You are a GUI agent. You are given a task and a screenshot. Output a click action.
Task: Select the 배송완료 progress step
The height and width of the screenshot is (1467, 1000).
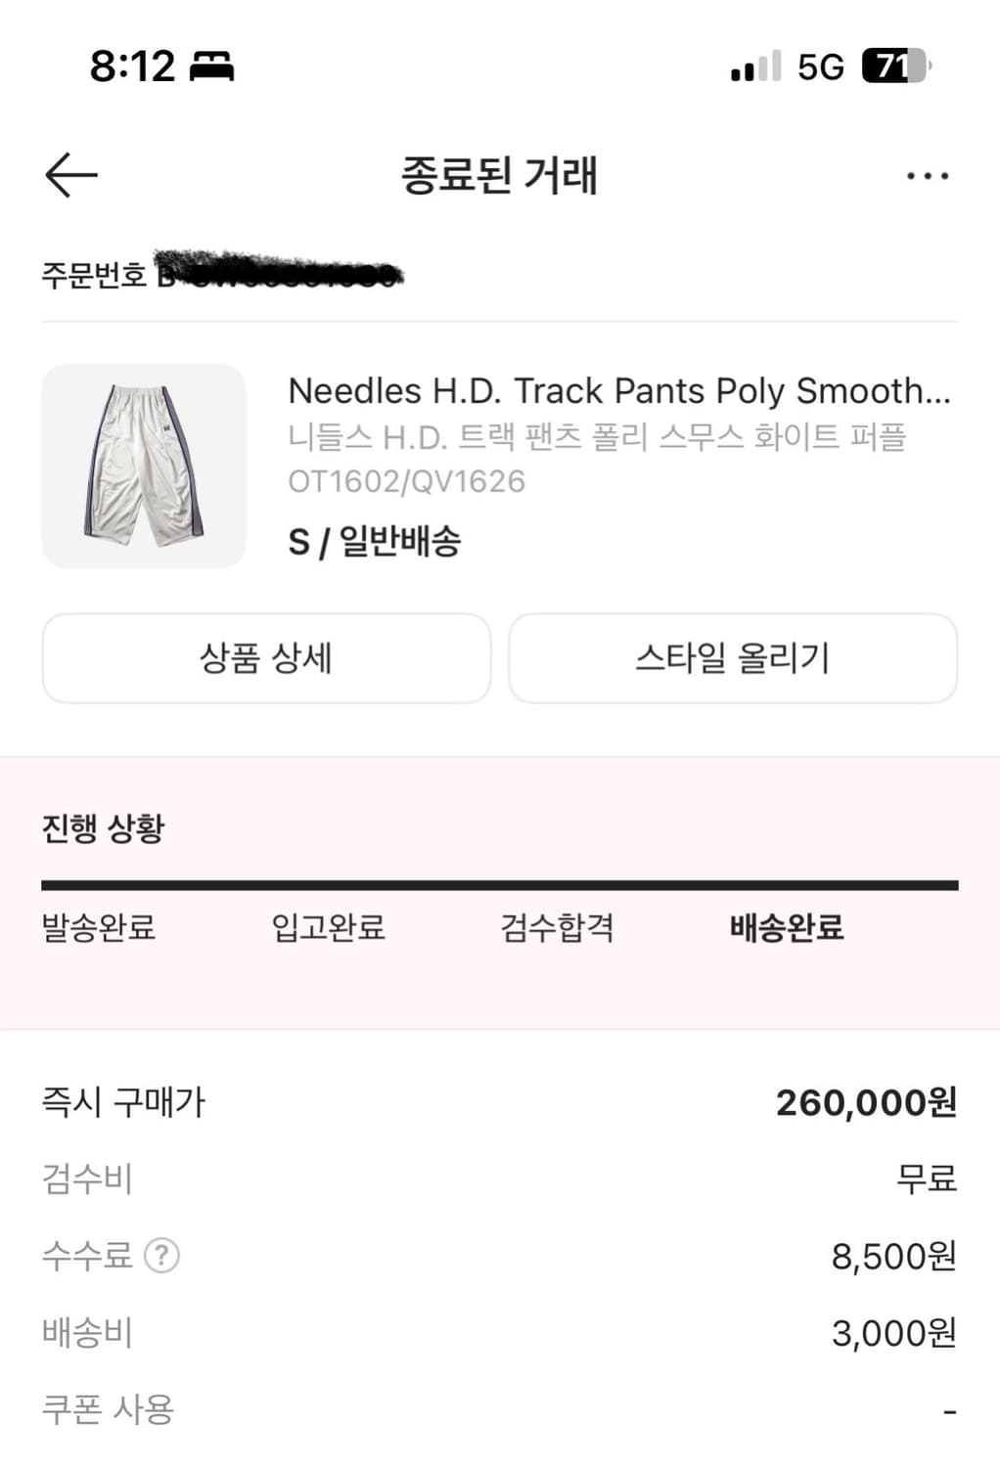point(787,927)
